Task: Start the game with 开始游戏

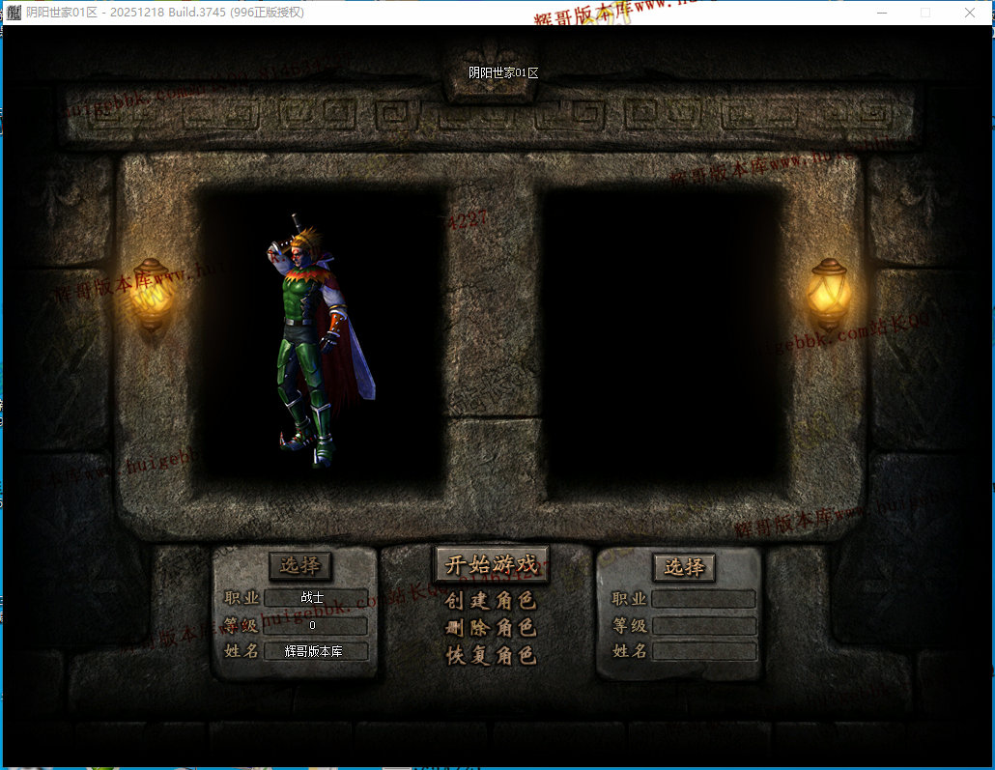Action: coord(492,565)
